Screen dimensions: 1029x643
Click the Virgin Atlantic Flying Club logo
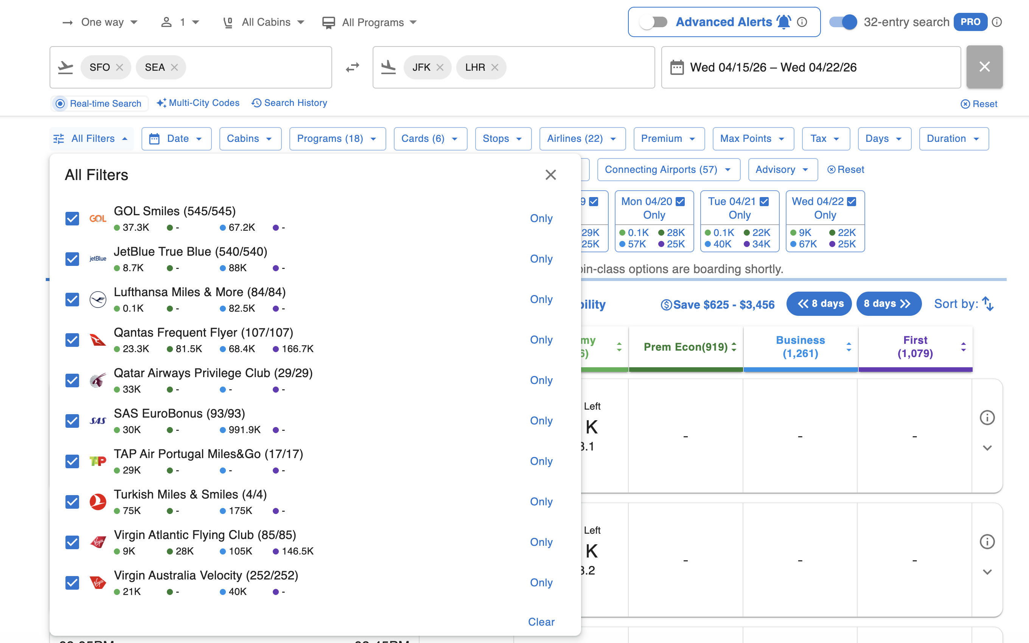pyautogui.click(x=98, y=542)
